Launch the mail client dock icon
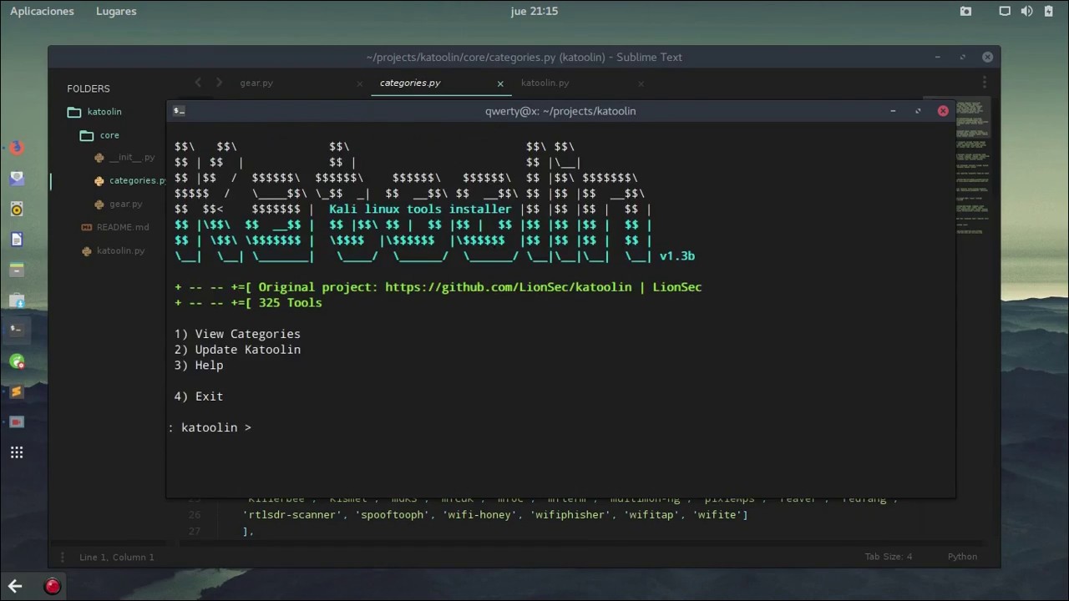The image size is (1069, 601). point(17,179)
